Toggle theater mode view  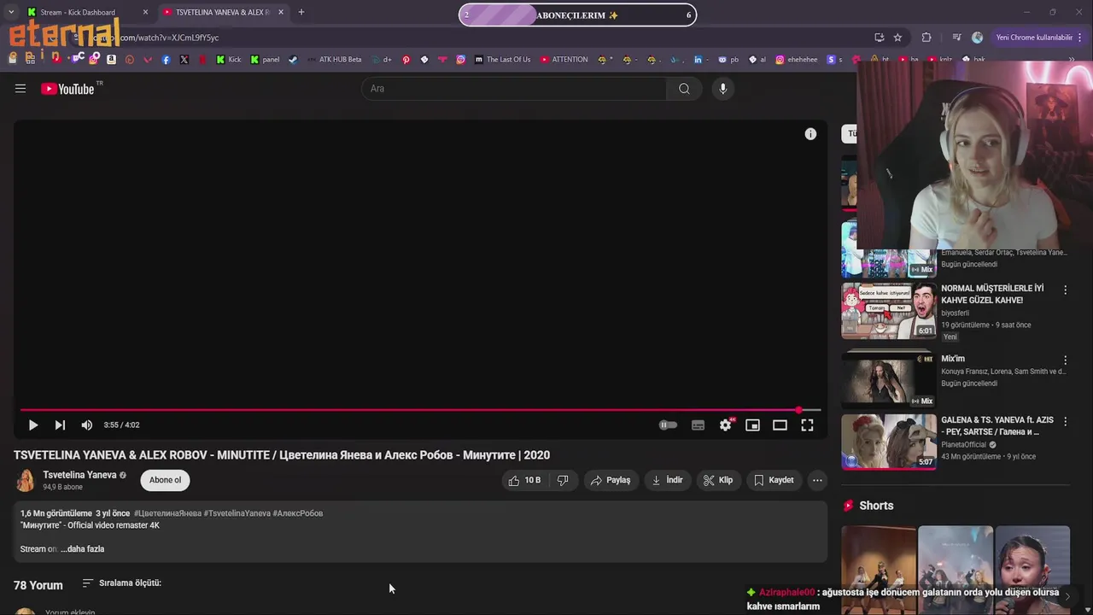click(x=780, y=425)
